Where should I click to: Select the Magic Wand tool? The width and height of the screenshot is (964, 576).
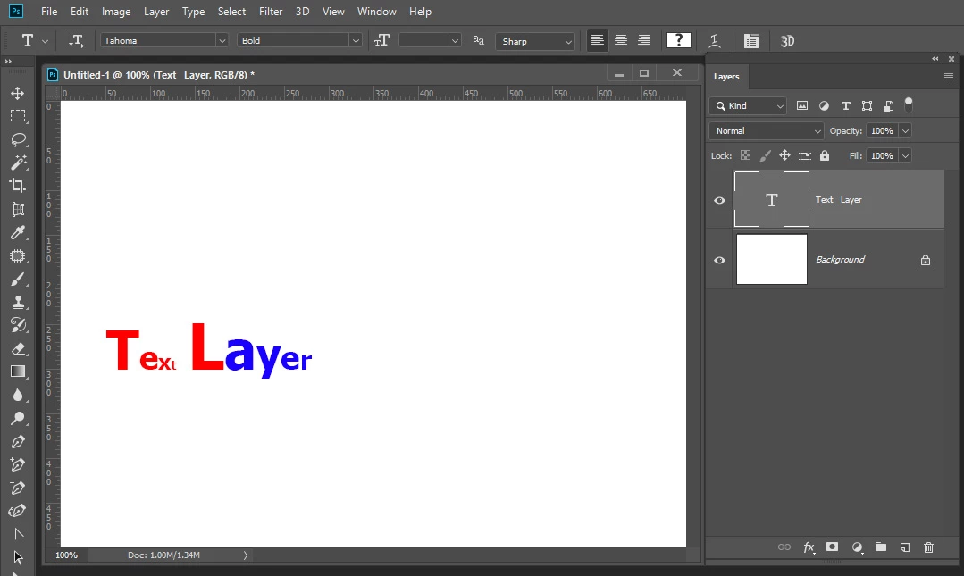click(17, 163)
